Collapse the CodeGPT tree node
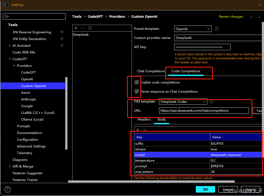 coord(10,59)
